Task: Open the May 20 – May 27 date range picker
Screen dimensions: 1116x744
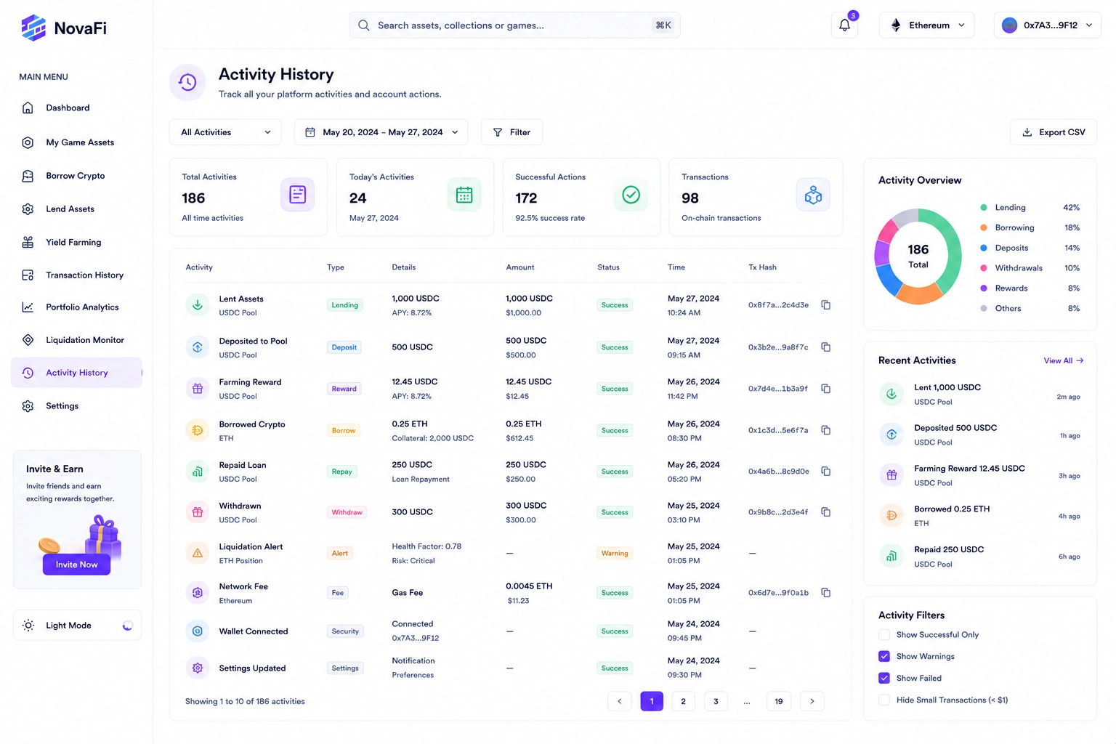Action: [x=381, y=132]
